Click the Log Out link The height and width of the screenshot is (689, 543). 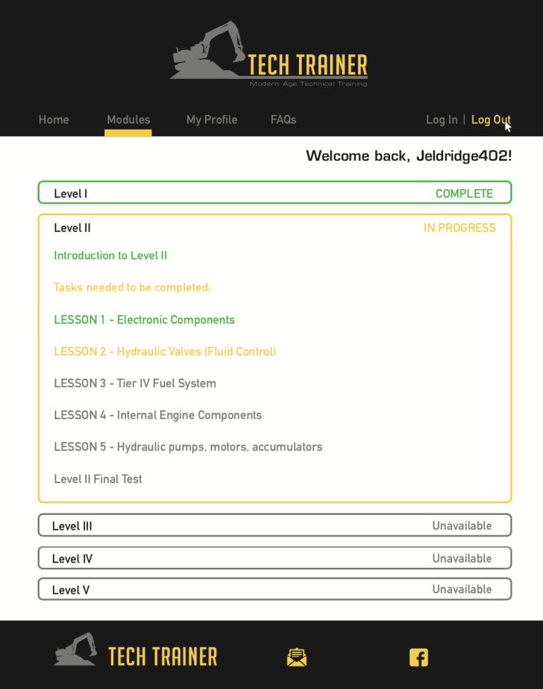click(490, 120)
